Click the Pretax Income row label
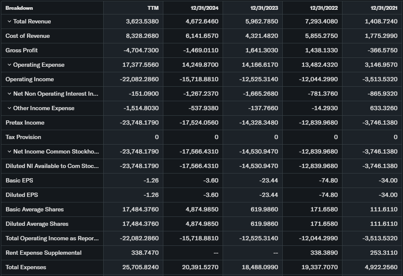Viewport: 403px width, 276px height. (x=25, y=123)
